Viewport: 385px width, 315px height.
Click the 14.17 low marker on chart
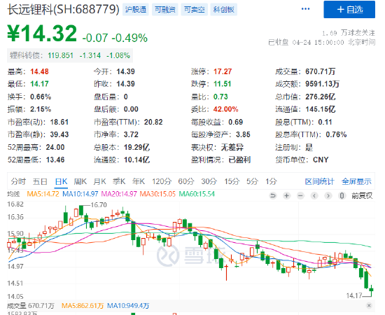pos(354,295)
